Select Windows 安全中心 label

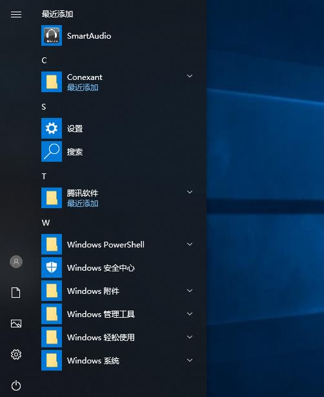coord(101,267)
